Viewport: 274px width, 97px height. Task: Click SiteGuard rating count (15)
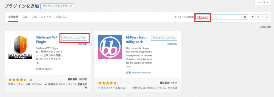coord(30,80)
